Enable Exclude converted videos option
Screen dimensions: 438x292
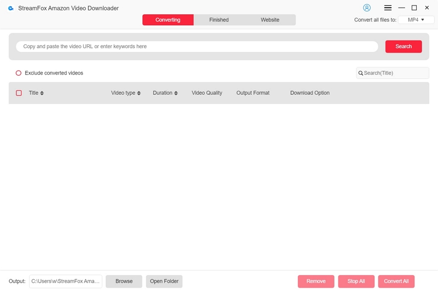(x=19, y=73)
